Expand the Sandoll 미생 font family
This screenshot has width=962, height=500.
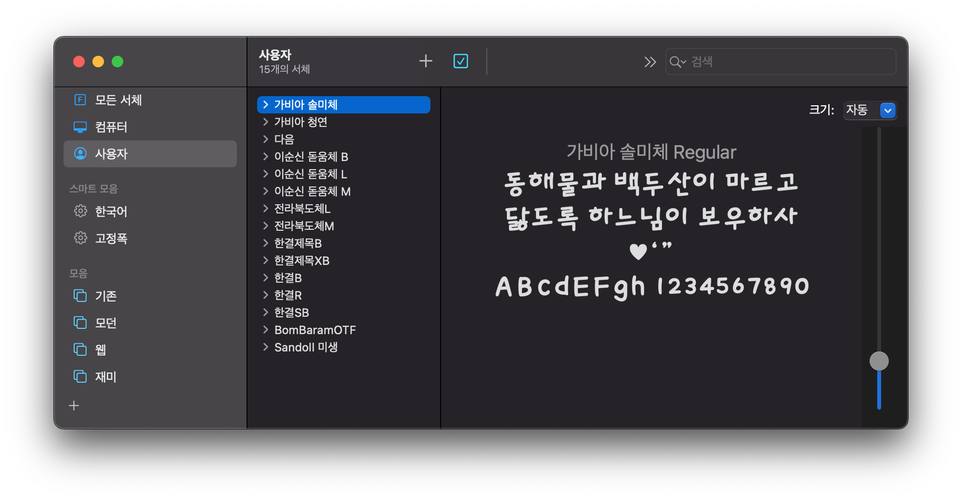pyautogui.click(x=265, y=347)
